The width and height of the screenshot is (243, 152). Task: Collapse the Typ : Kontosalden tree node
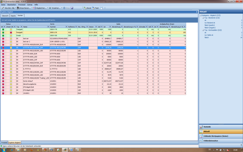(203, 30)
